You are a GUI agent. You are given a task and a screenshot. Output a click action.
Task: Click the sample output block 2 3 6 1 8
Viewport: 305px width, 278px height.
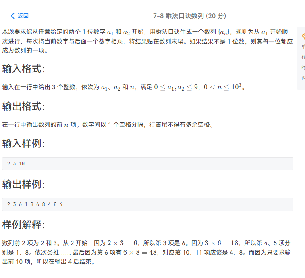[147, 204]
